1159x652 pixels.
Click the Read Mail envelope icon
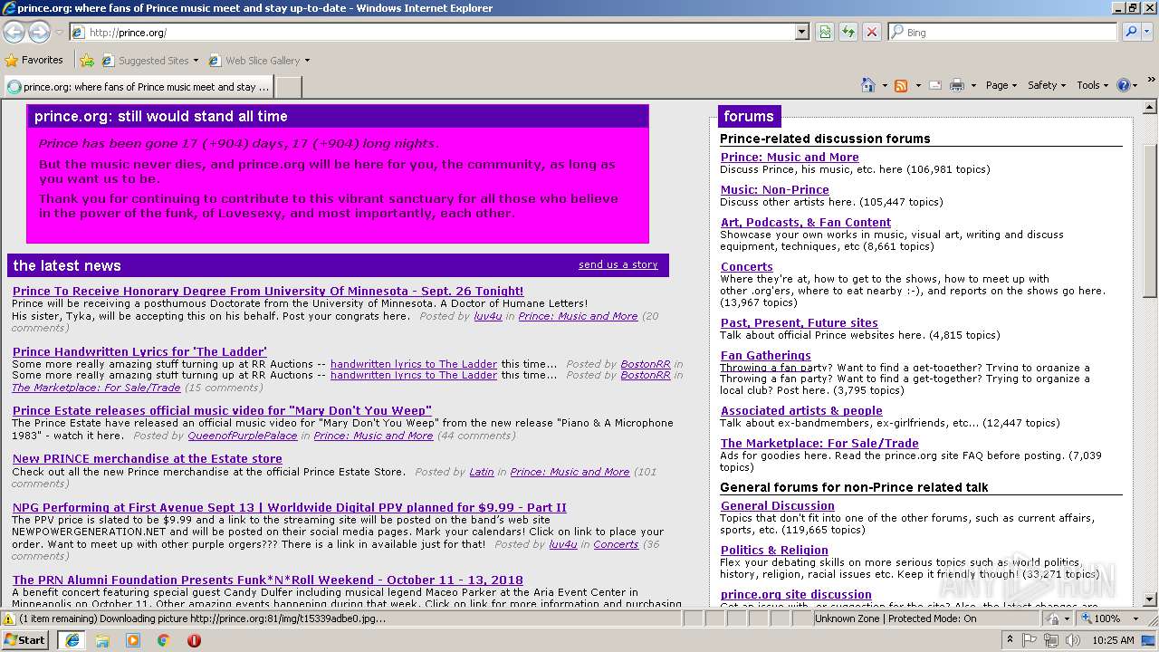click(x=934, y=85)
